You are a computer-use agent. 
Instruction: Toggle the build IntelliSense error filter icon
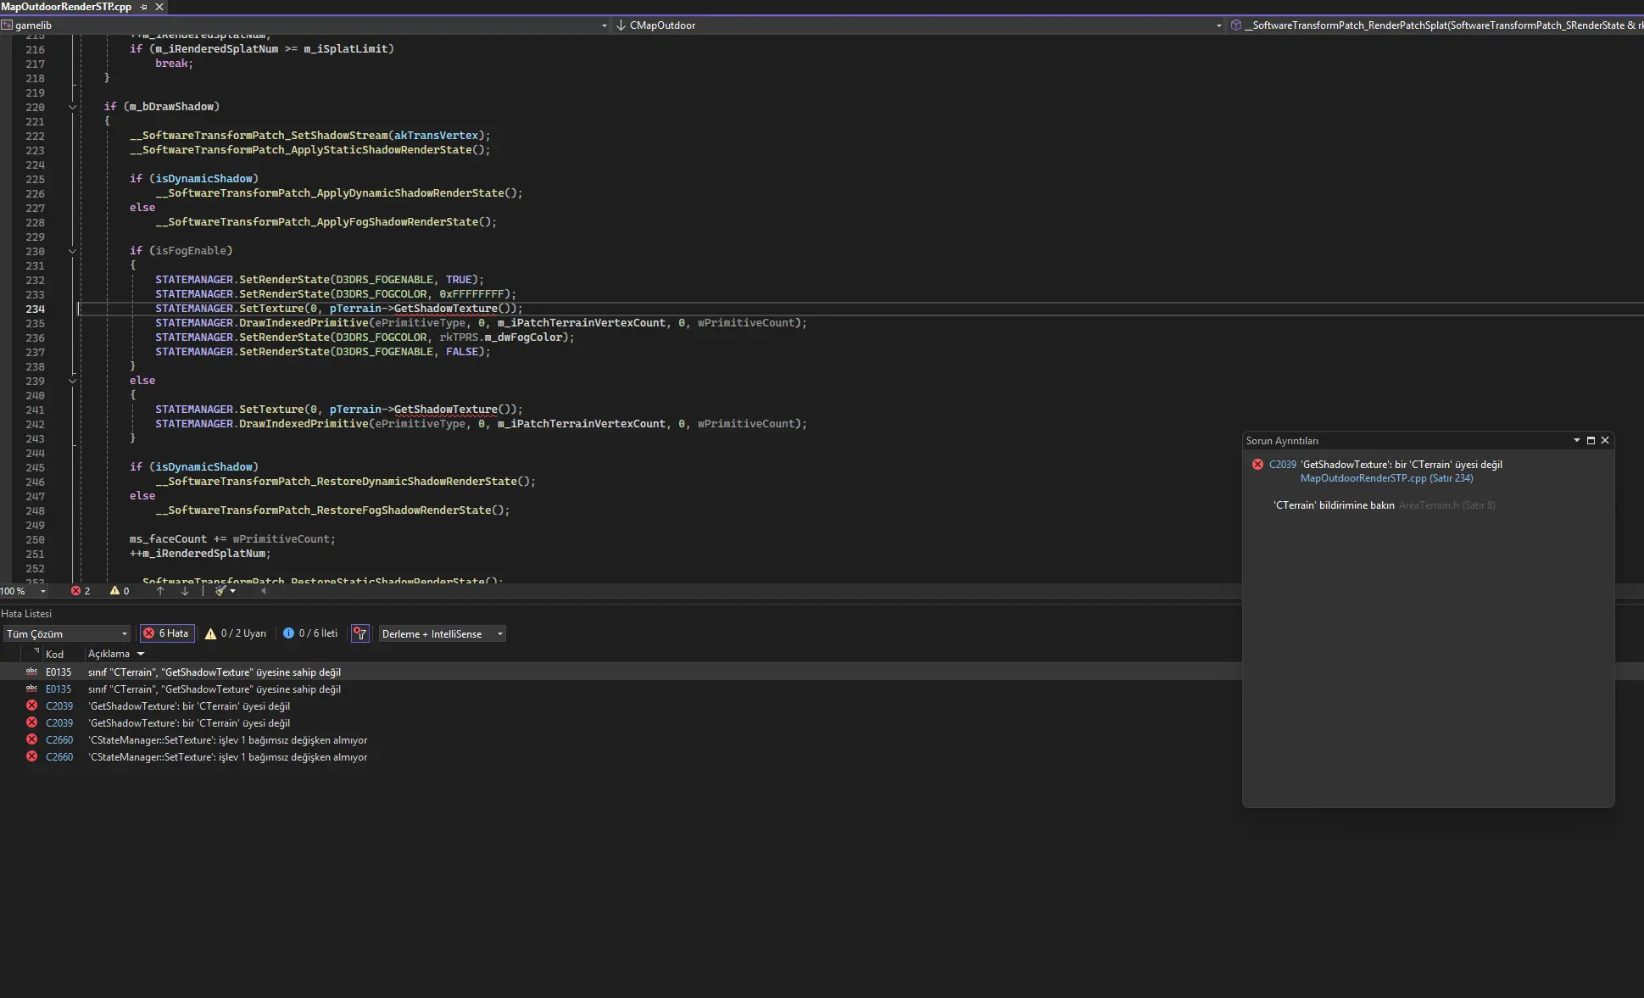pyautogui.click(x=360, y=633)
